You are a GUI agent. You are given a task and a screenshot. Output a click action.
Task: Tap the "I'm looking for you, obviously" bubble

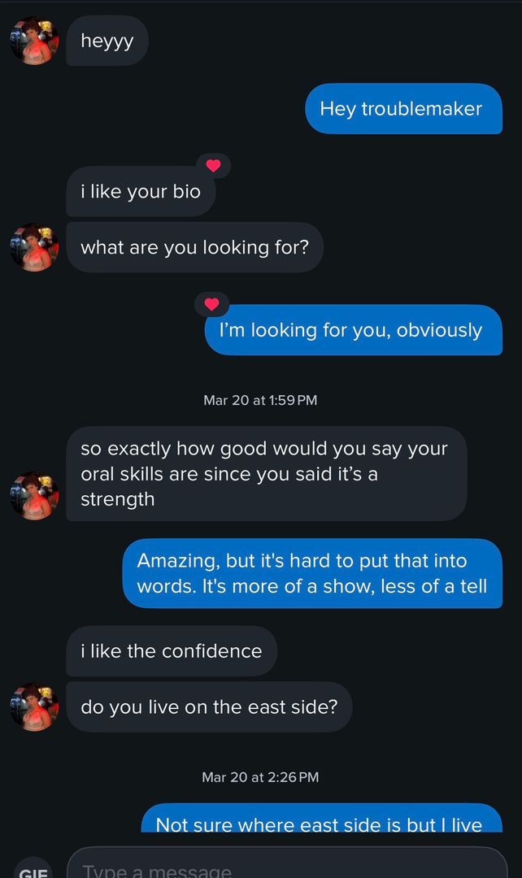tap(353, 330)
